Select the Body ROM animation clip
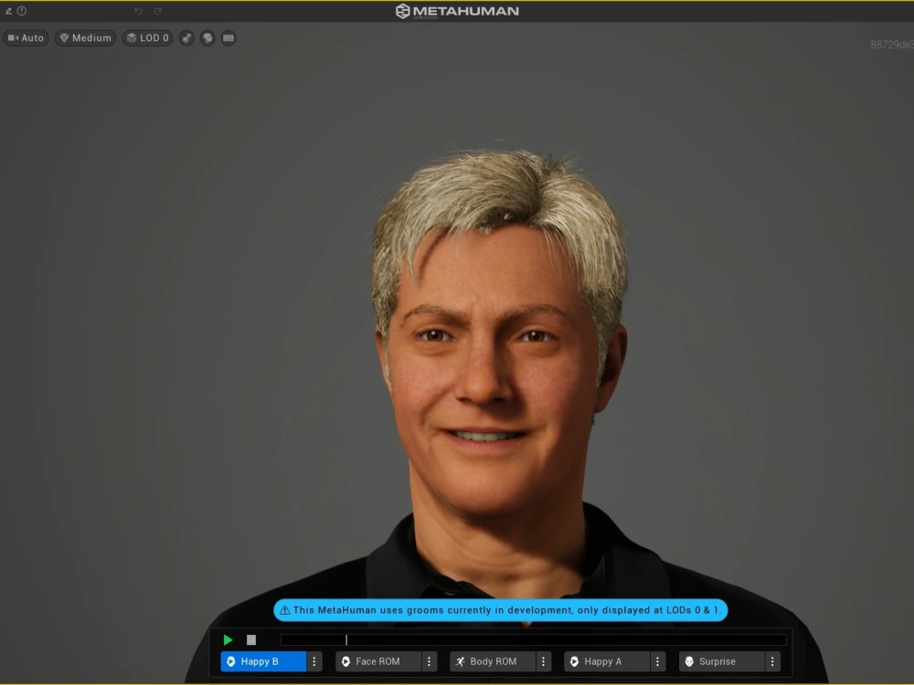 pyautogui.click(x=492, y=661)
